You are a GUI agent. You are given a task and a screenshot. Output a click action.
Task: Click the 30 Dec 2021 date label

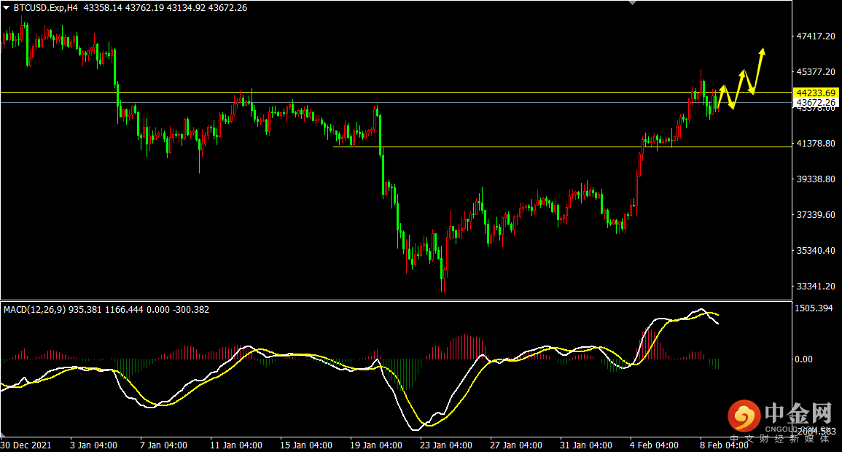26,445
